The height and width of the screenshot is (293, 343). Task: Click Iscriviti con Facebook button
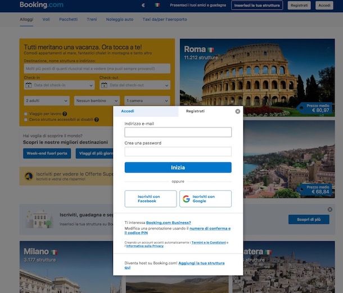coord(151,199)
